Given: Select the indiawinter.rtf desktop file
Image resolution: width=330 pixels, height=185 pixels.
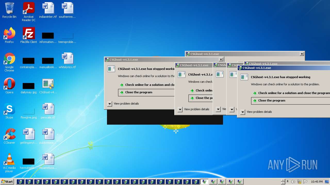Looking at the screenshot, I should (48, 10).
